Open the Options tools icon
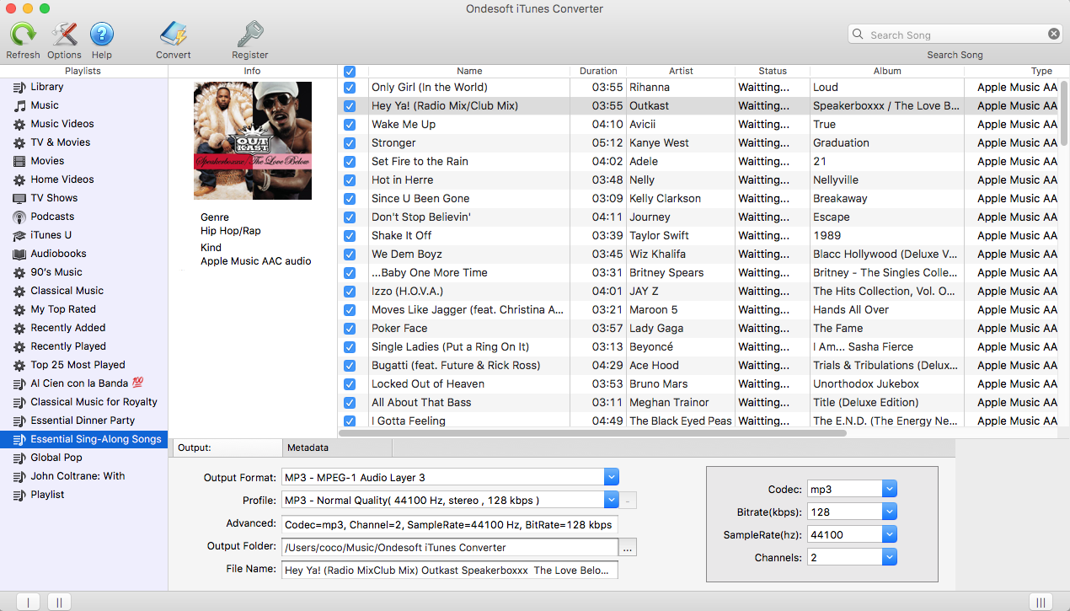Screen dimensions: 1070x611 coord(64,35)
